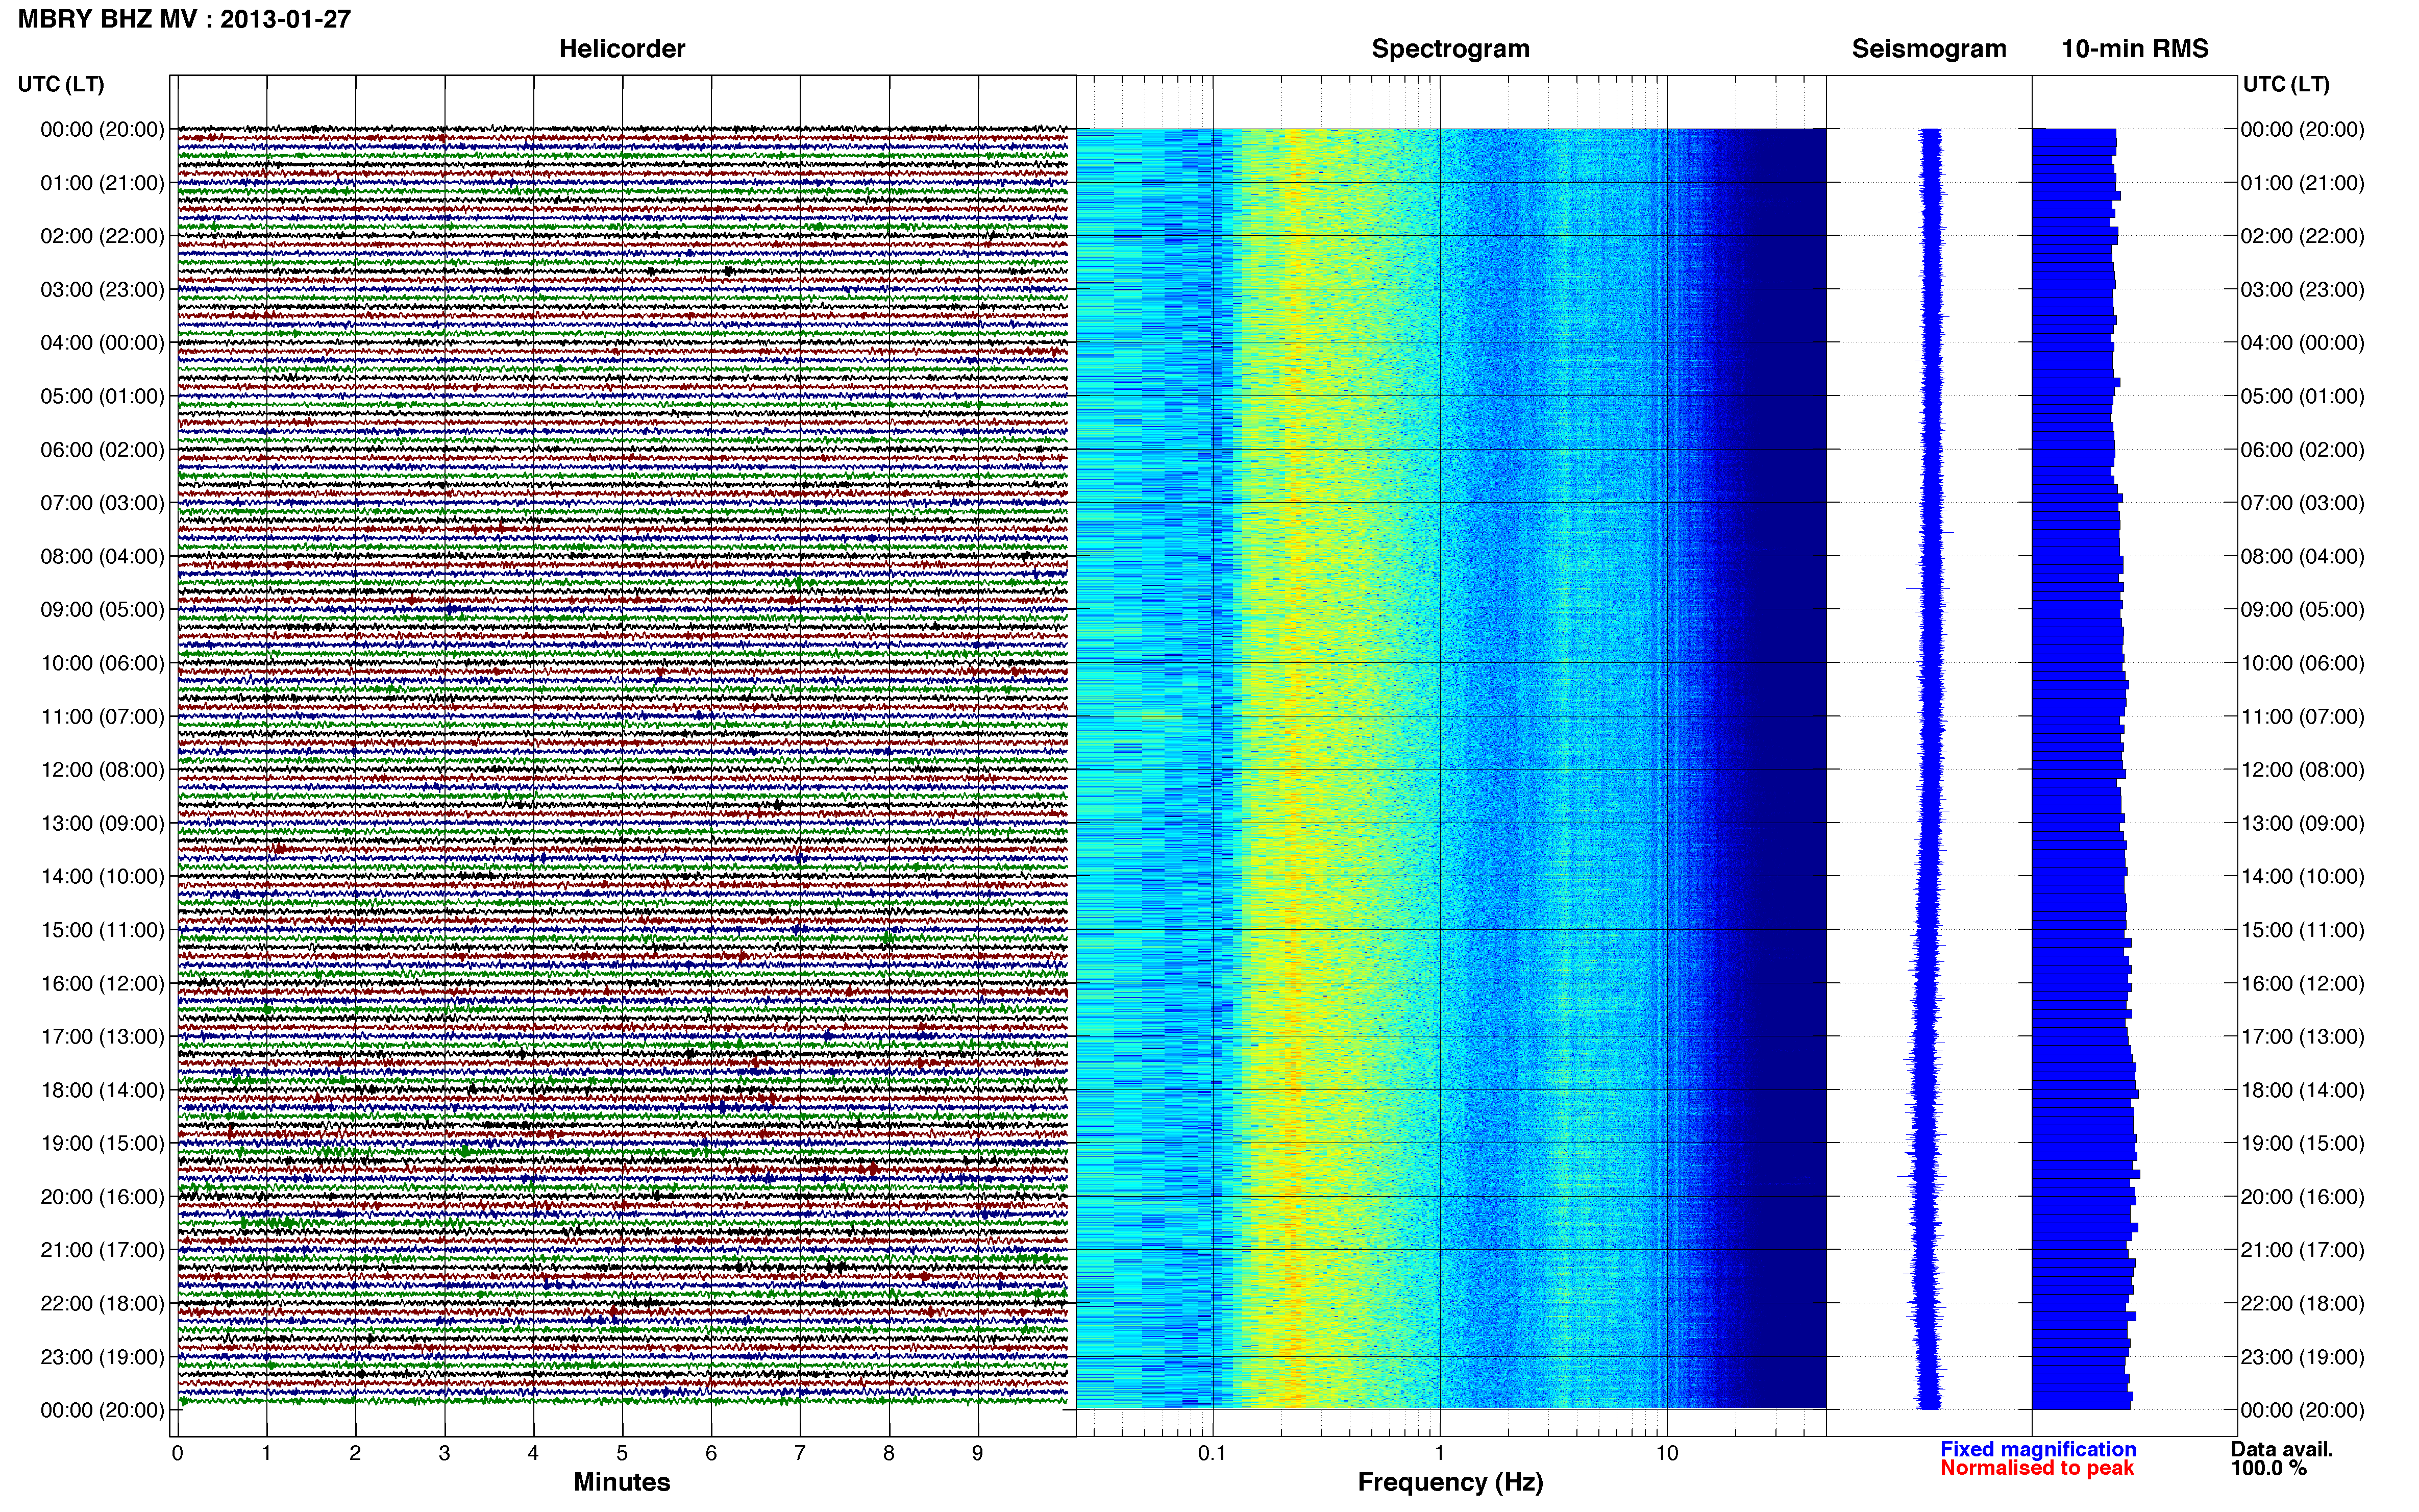Click left time label '03:00 (23:00)'
The image size is (2419, 1512).
tap(102, 290)
